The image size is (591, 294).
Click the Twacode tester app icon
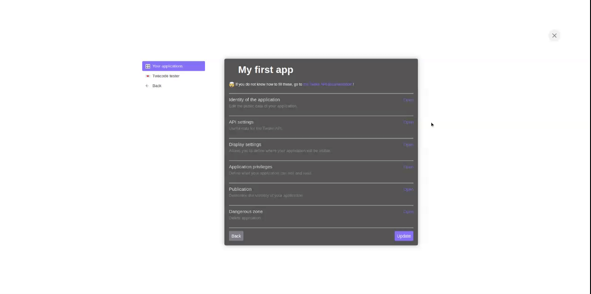[x=148, y=76]
